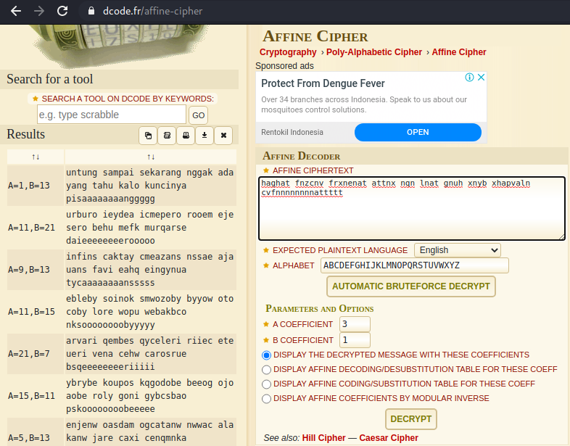Viewport: 570px width, 446px height.
Task: Select display coefficients by modular inverse
Action: [x=266, y=398]
